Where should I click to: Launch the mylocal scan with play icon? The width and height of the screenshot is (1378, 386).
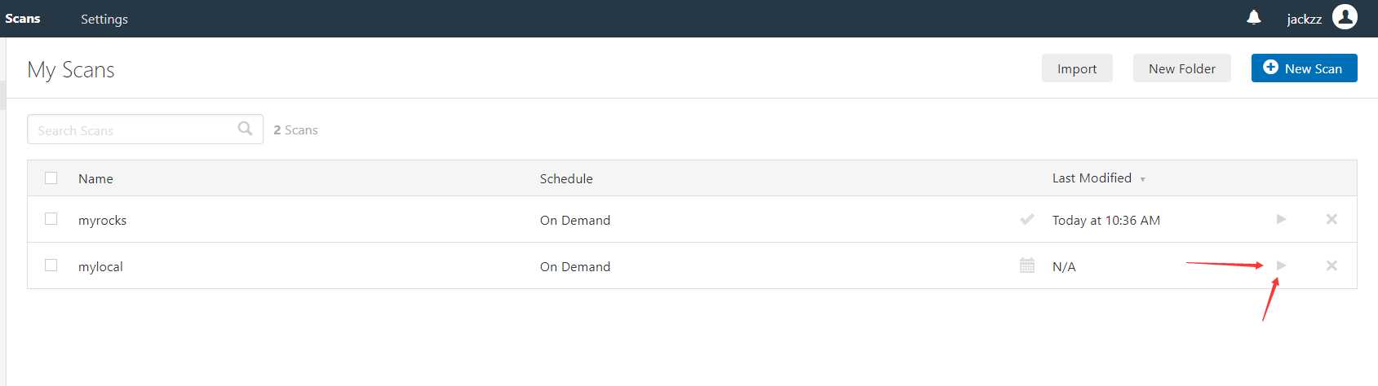coord(1281,265)
